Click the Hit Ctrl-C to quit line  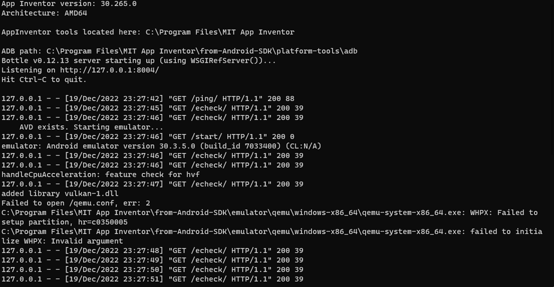tap(44, 80)
